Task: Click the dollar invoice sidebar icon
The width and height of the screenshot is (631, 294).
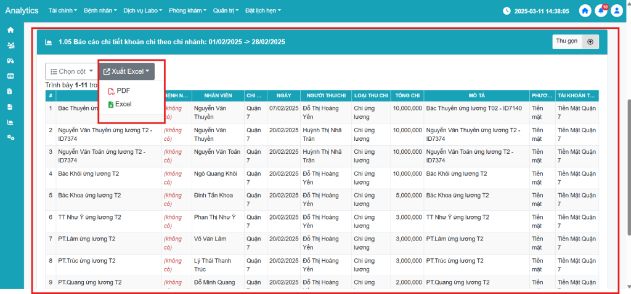Action: [10, 91]
